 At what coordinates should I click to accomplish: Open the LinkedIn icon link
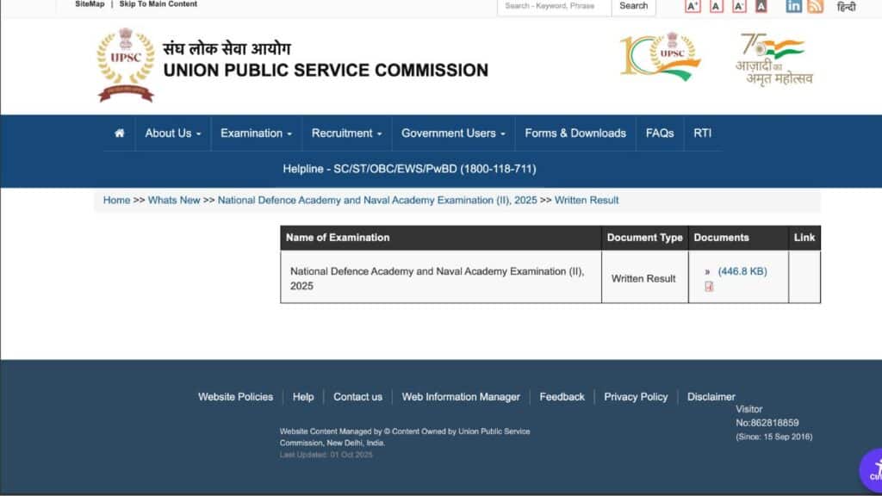(x=793, y=6)
